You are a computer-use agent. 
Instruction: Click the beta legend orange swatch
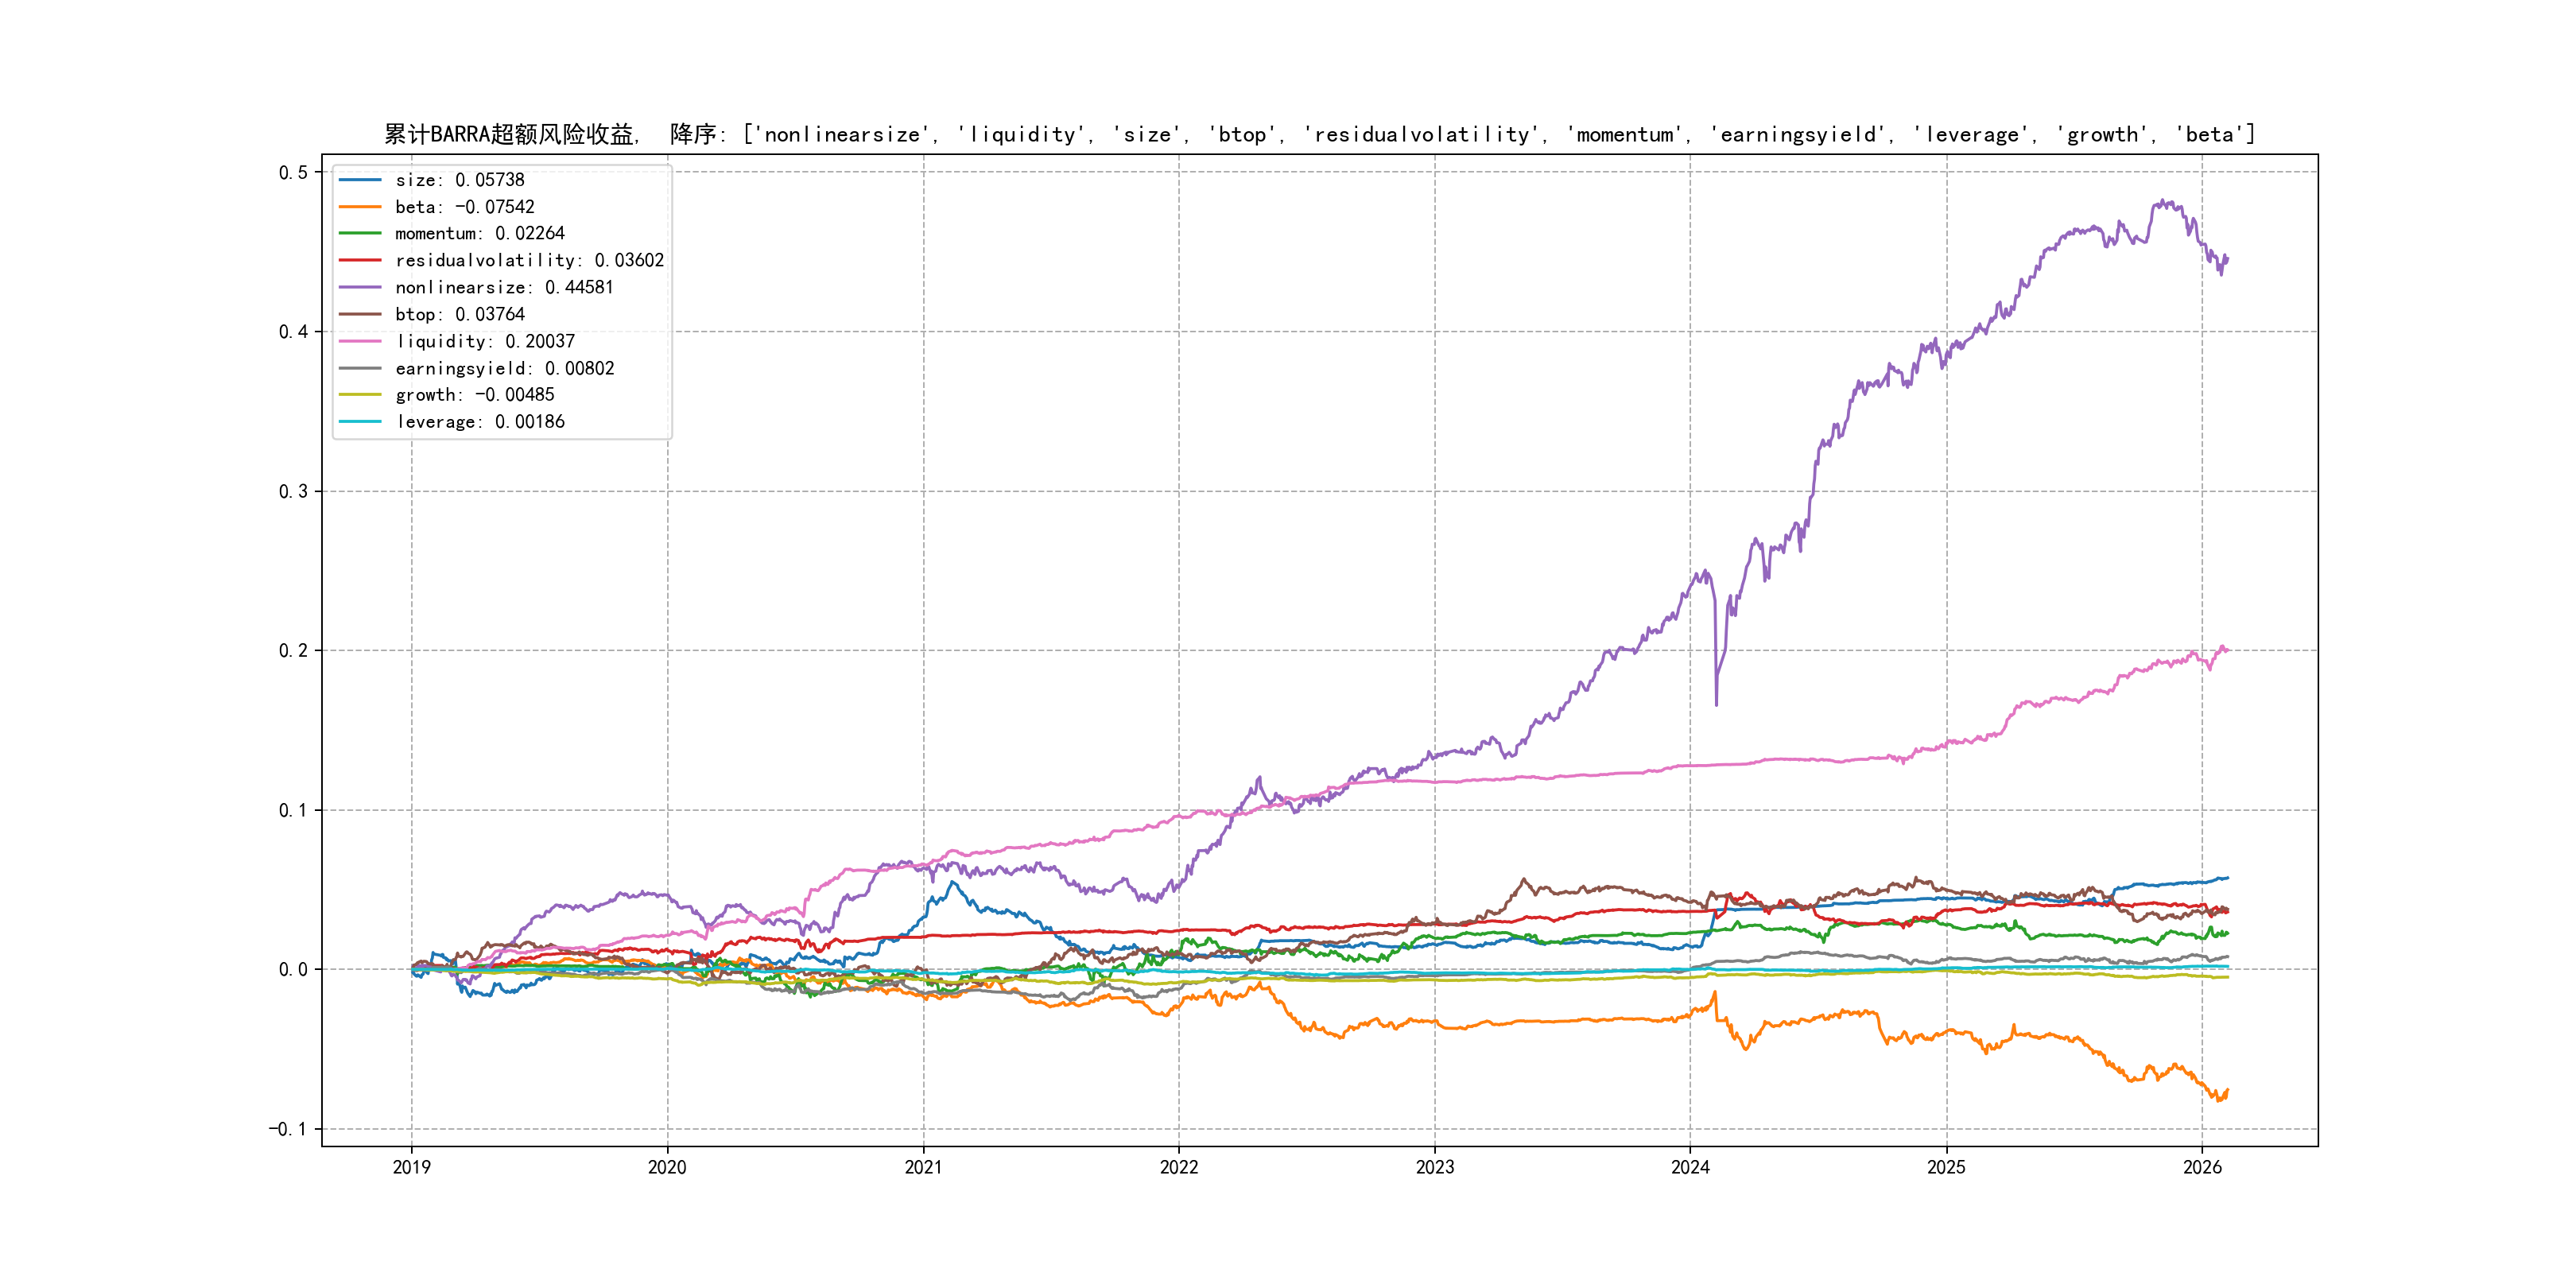[x=360, y=207]
